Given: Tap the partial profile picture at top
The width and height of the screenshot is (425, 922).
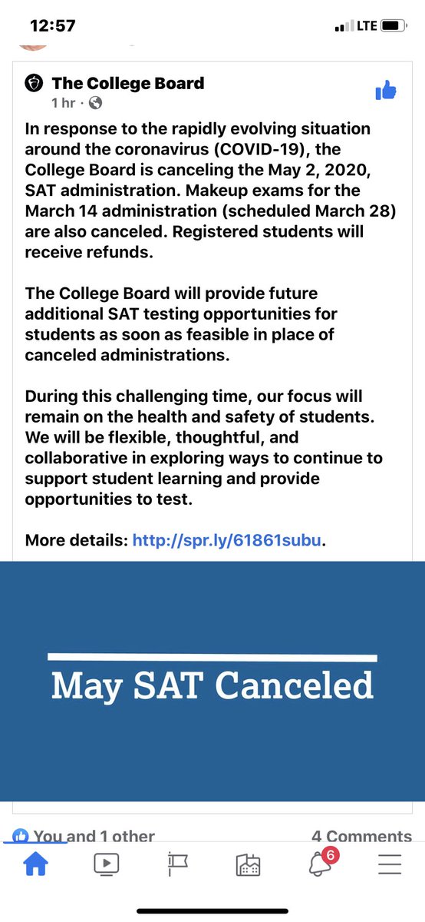Looking at the screenshot, I should point(34,43).
